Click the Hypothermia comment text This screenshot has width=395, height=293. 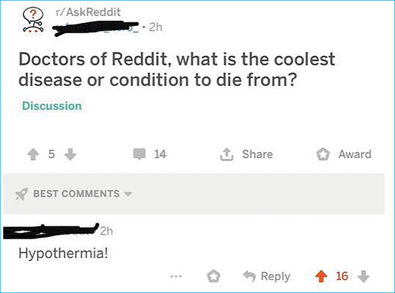62,253
